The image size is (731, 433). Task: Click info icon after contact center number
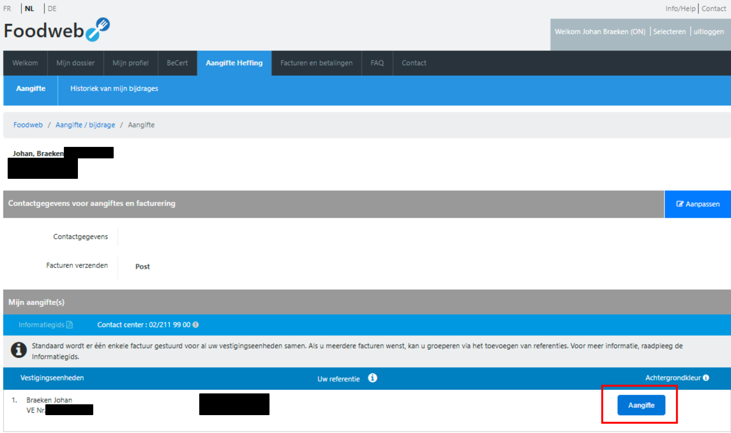point(196,325)
